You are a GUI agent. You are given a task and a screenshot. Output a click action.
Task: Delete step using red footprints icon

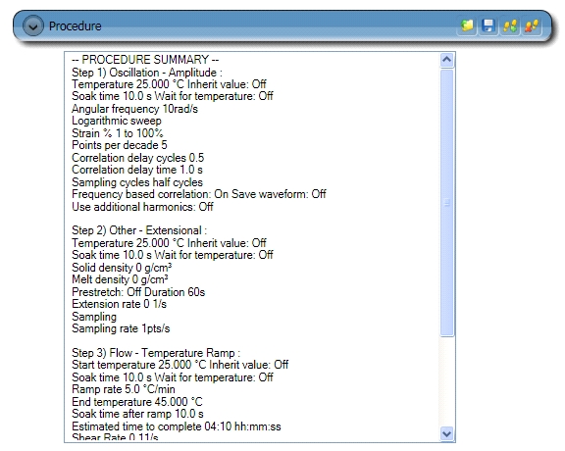tap(532, 25)
